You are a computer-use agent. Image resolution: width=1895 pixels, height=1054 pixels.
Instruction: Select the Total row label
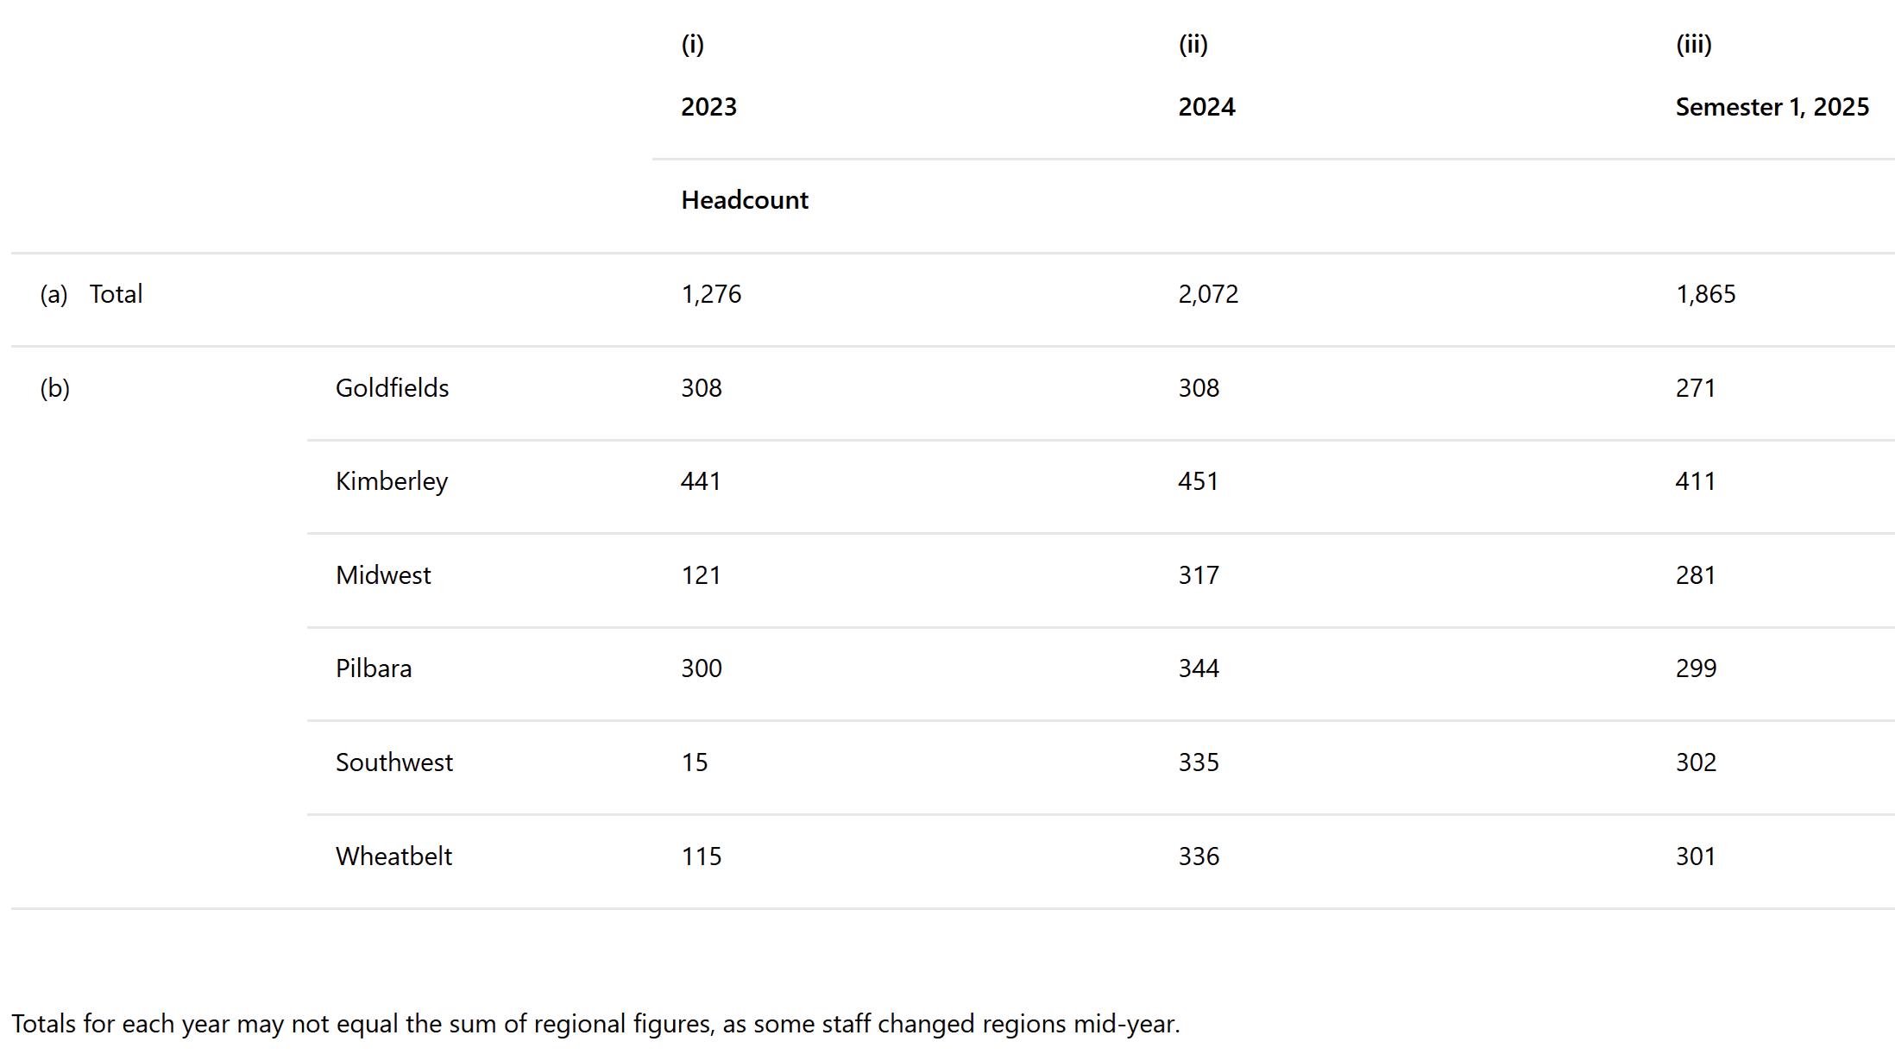[116, 294]
